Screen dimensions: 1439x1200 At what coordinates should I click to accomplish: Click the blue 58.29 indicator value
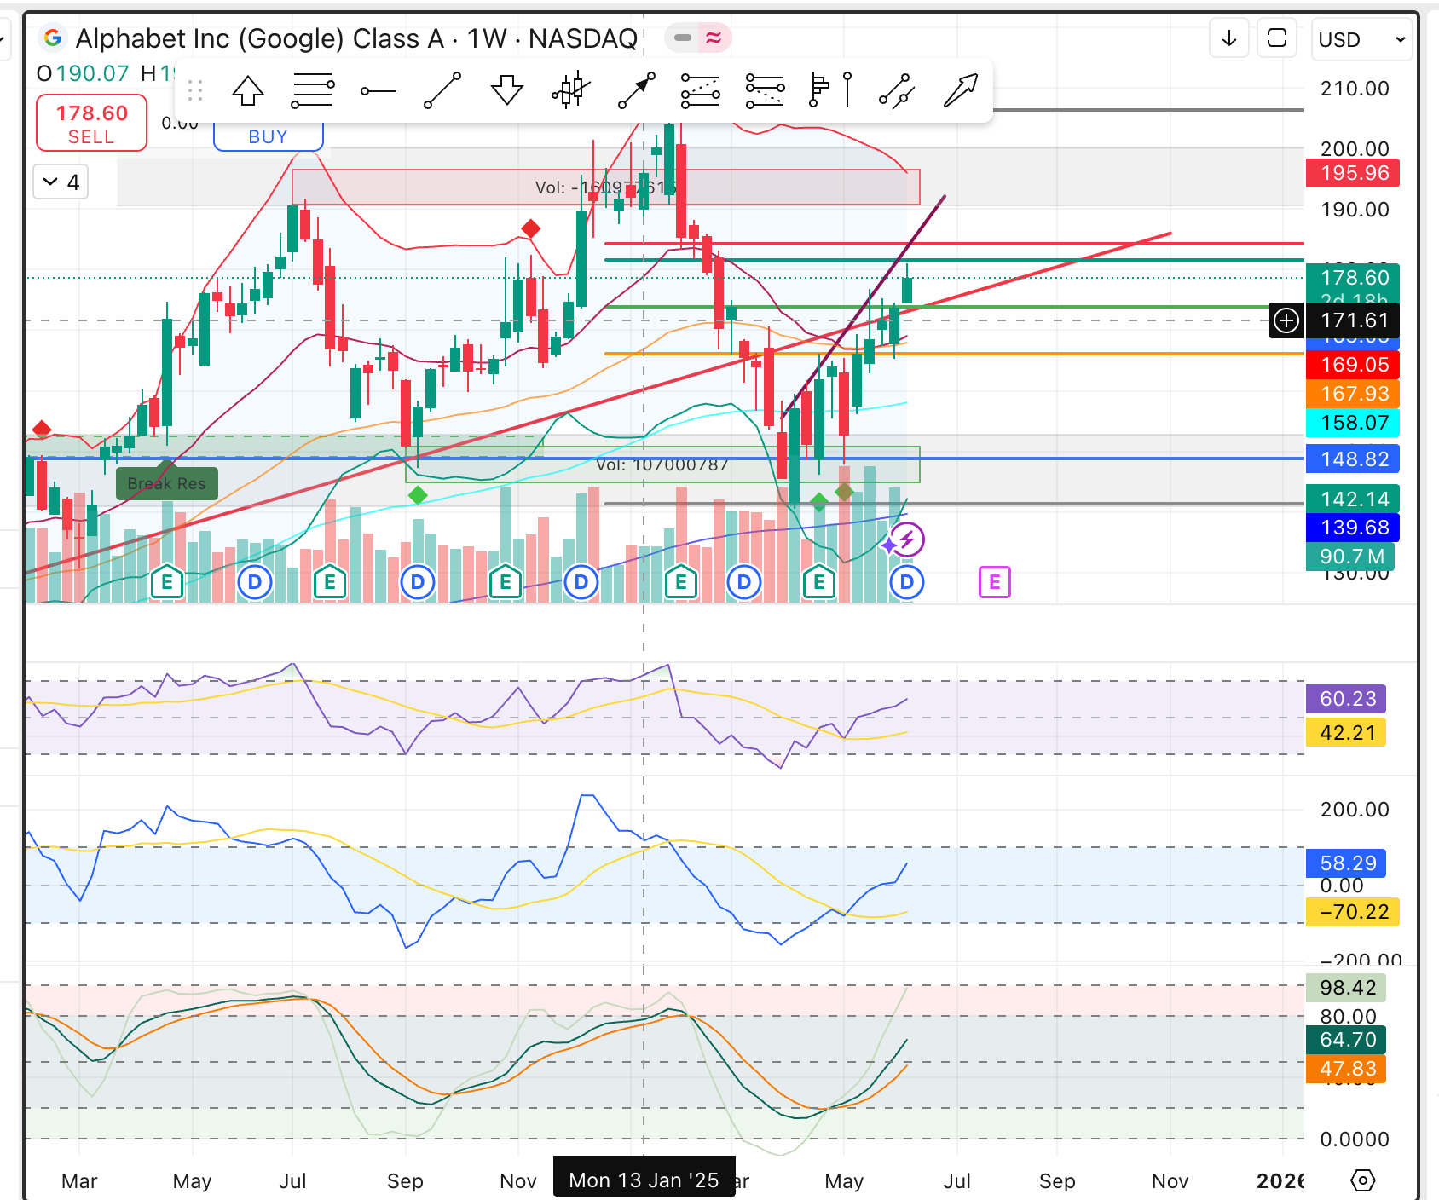coord(1346,863)
